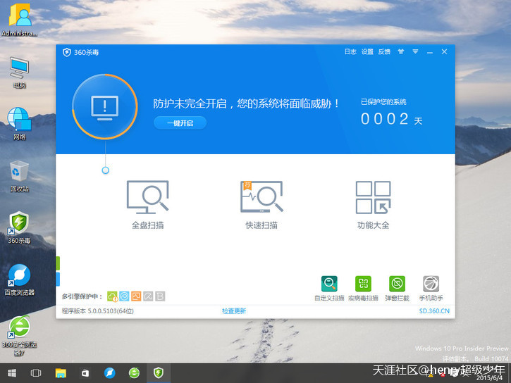The height and width of the screenshot is (383, 511).
Task: Open the SD.360.CN link
Action: (x=434, y=311)
